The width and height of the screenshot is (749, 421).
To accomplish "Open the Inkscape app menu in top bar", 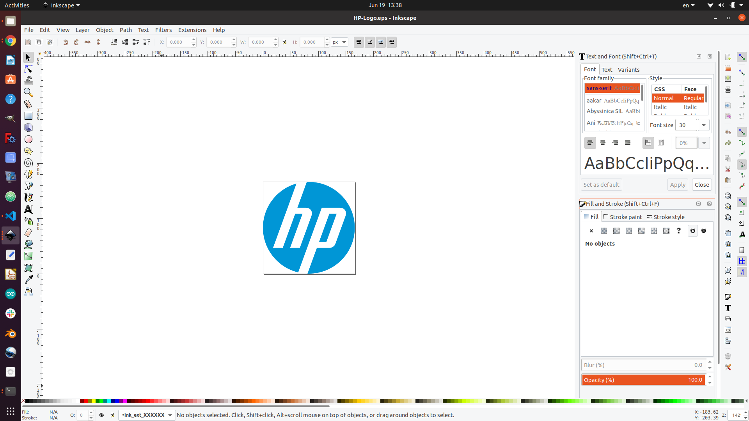I will (62, 5).
